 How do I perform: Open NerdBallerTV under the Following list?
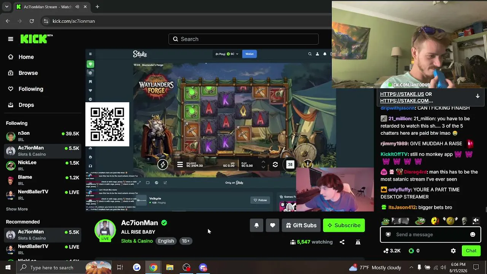click(x=43, y=194)
